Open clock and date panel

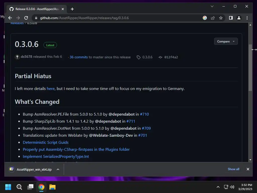coord(245,187)
